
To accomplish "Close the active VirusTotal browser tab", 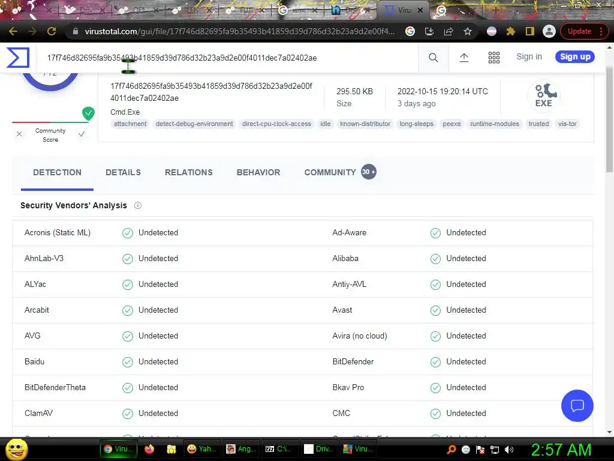I will pyautogui.click(x=420, y=10).
